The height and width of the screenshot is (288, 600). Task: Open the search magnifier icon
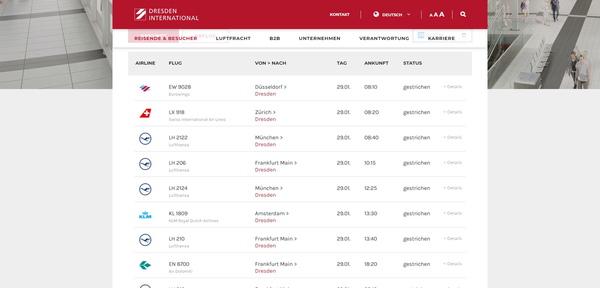click(x=463, y=14)
